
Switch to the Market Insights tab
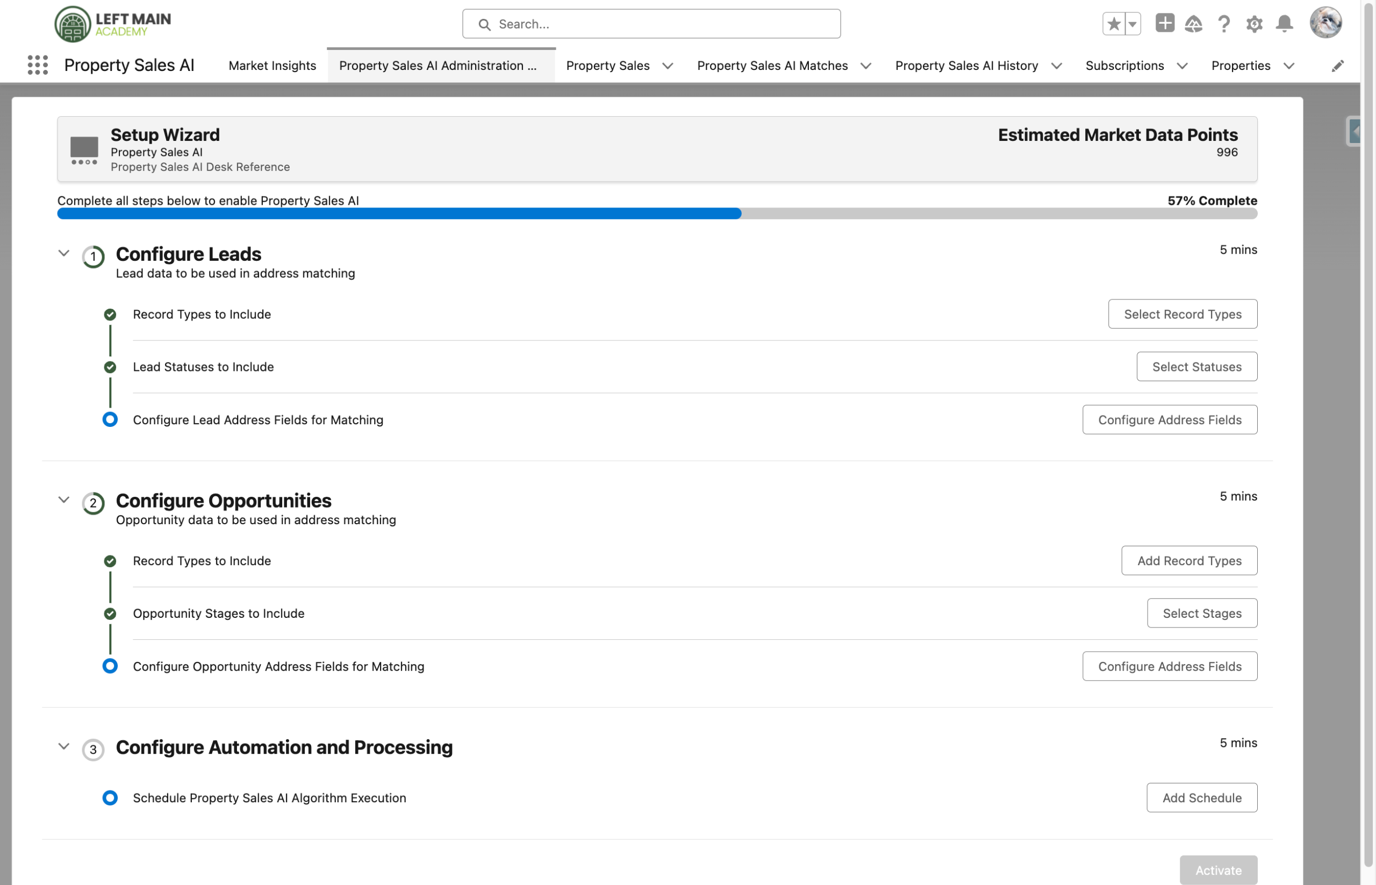273,66
